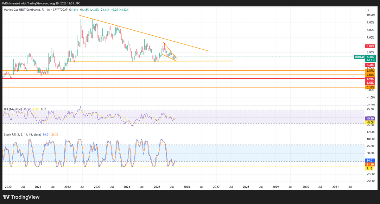Viewport: 380px width, 204px height.
Task: Click the % unit at price scale top
Action: tap(368, 10)
